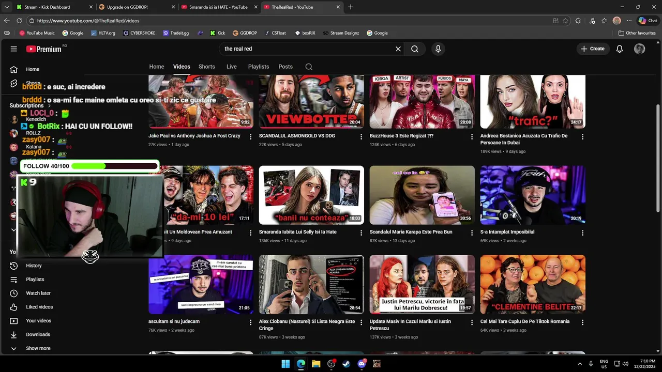
Task: Open Other favourites folder
Action: [637, 33]
